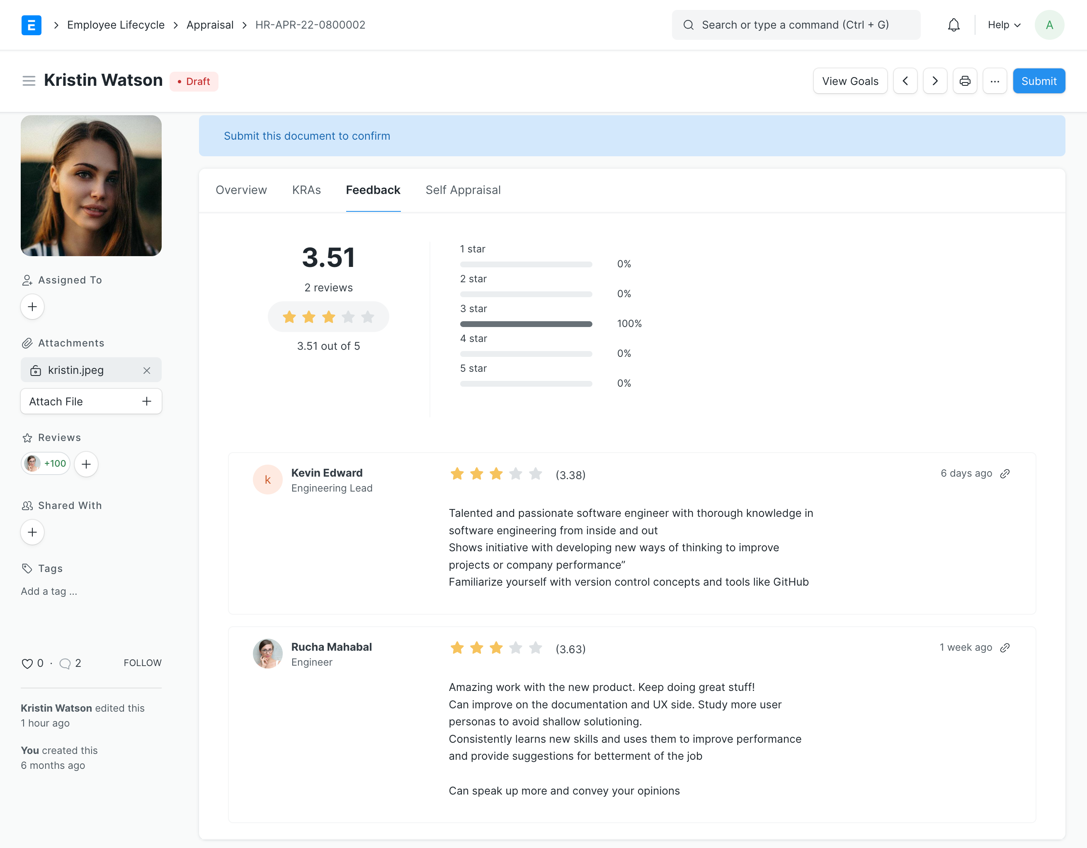The width and height of the screenshot is (1087, 848).
Task: Toggle the sidebar hamburger icon
Action: coord(29,80)
